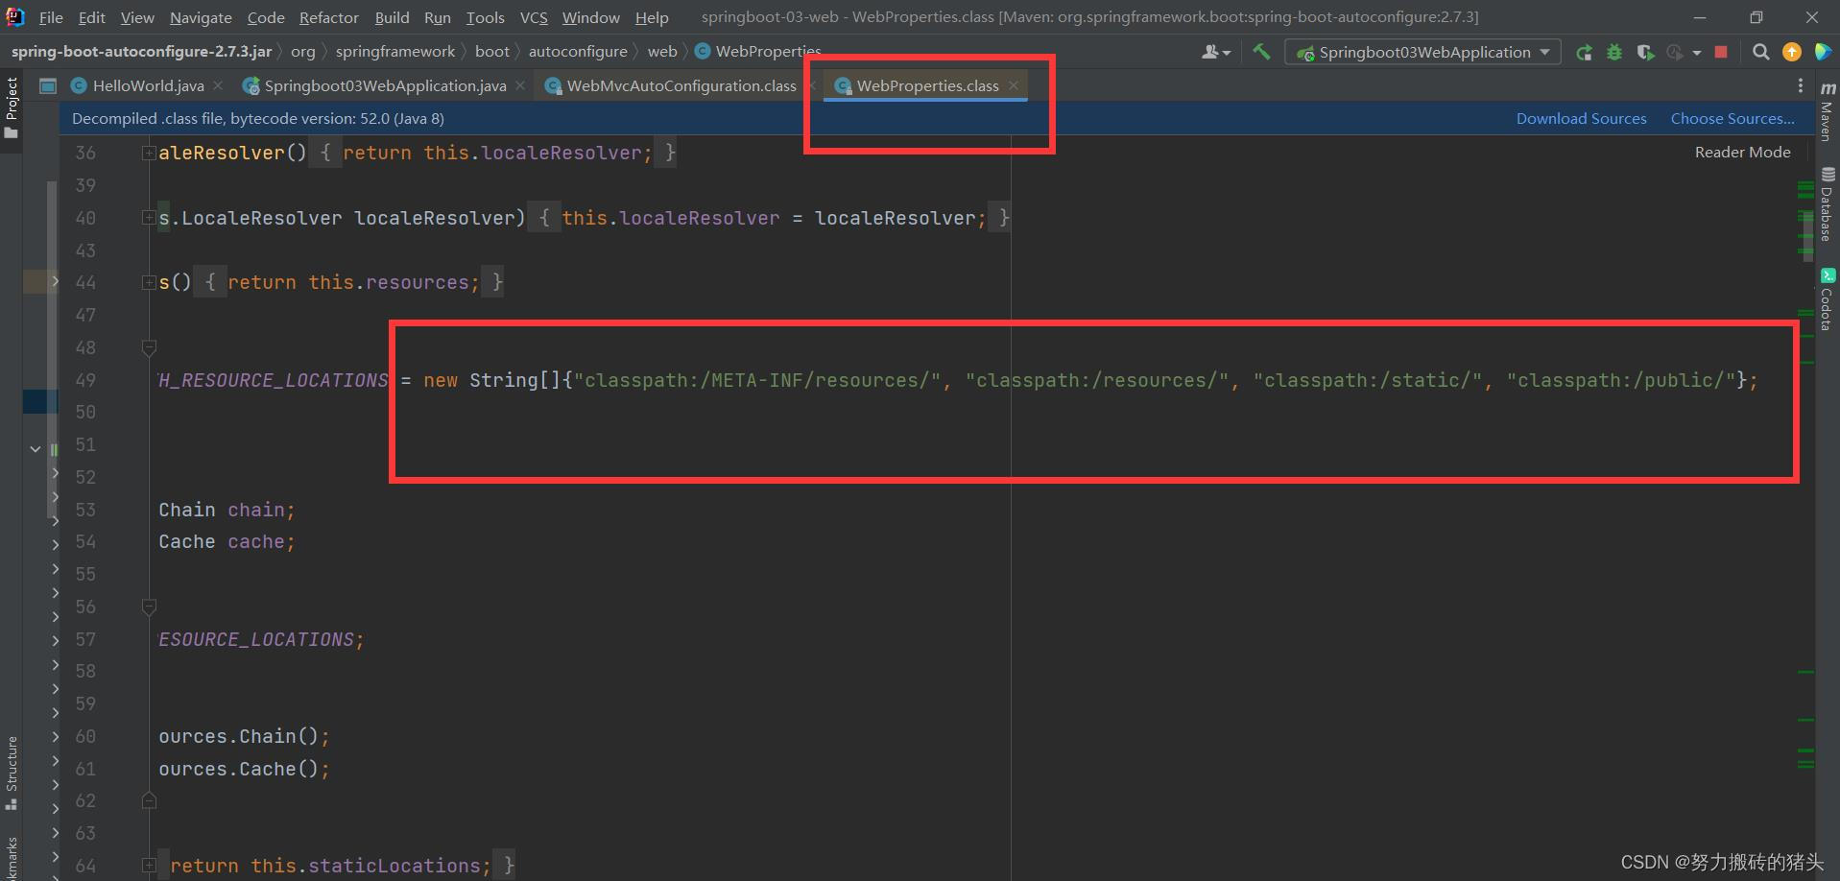
Task: Collapse the code block at line 48
Action: 149,347
